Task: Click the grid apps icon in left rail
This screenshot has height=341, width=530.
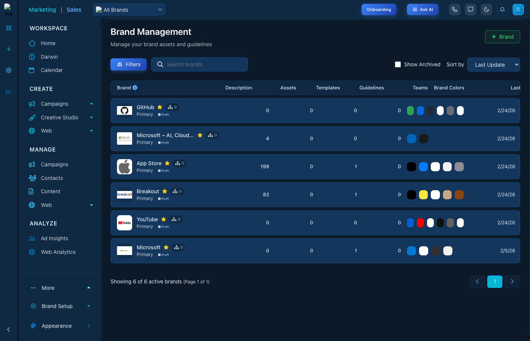Action: [x=9, y=28]
